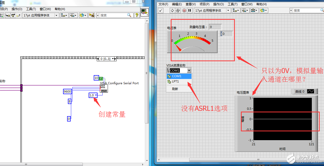Select LPT1 in the VISA resource list

click(179, 81)
